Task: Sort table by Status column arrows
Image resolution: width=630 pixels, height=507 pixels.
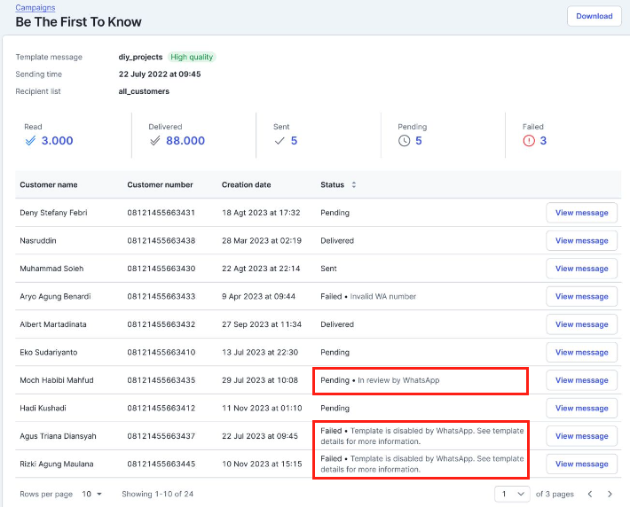Action: (354, 185)
